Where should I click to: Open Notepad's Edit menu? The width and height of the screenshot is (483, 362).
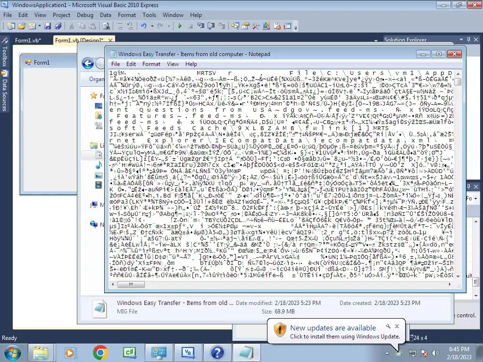tap(131, 64)
